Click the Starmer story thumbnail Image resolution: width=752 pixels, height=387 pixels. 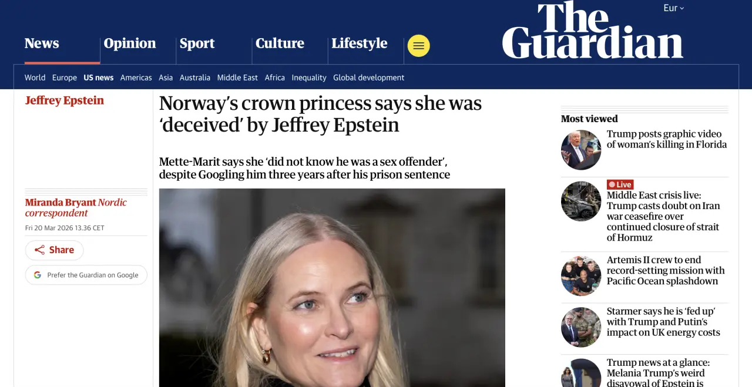(x=581, y=327)
